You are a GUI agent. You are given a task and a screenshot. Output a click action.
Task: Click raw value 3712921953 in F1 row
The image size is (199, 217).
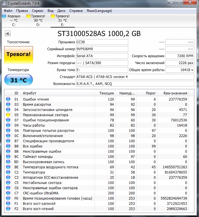pos(177,204)
